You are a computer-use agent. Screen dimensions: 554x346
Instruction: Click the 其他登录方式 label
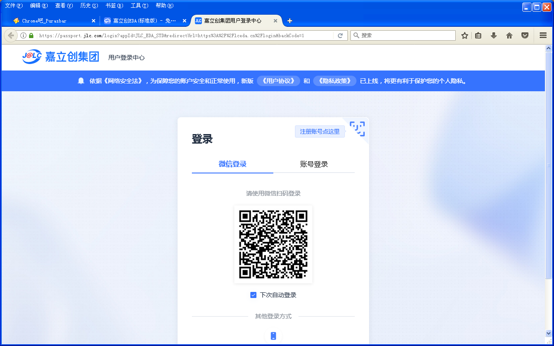click(x=273, y=316)
